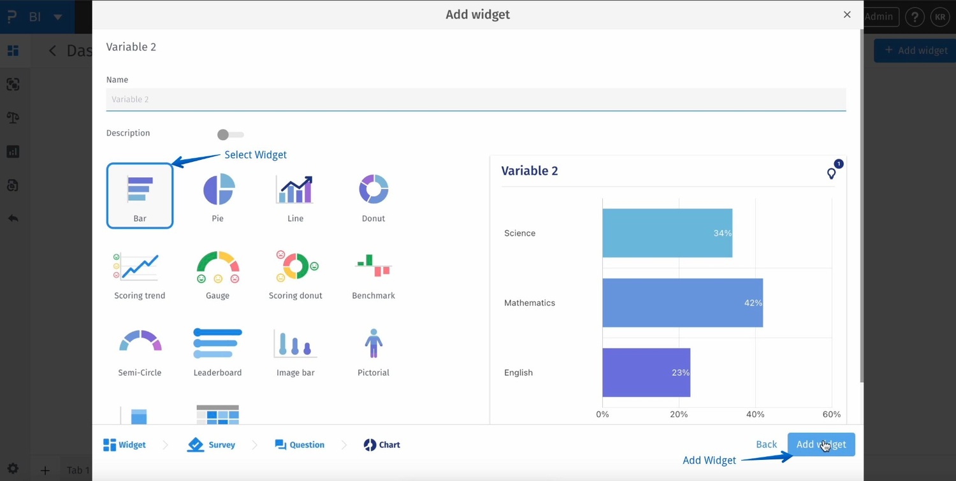Screen dimensions: 956x481
Task: Click the lightbulb insights icon
Action: pos(831,173)
